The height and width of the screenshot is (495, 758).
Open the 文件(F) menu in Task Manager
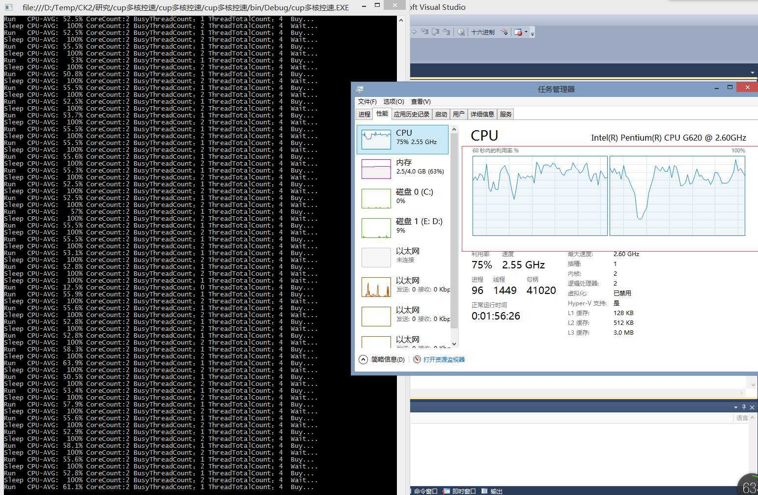(367, 101)
